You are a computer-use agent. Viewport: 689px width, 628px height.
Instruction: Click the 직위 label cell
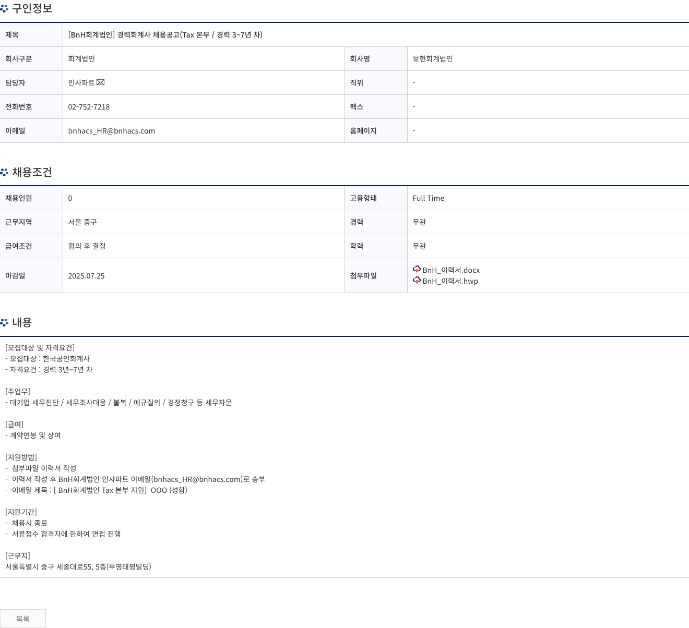(x=376, y=83)
